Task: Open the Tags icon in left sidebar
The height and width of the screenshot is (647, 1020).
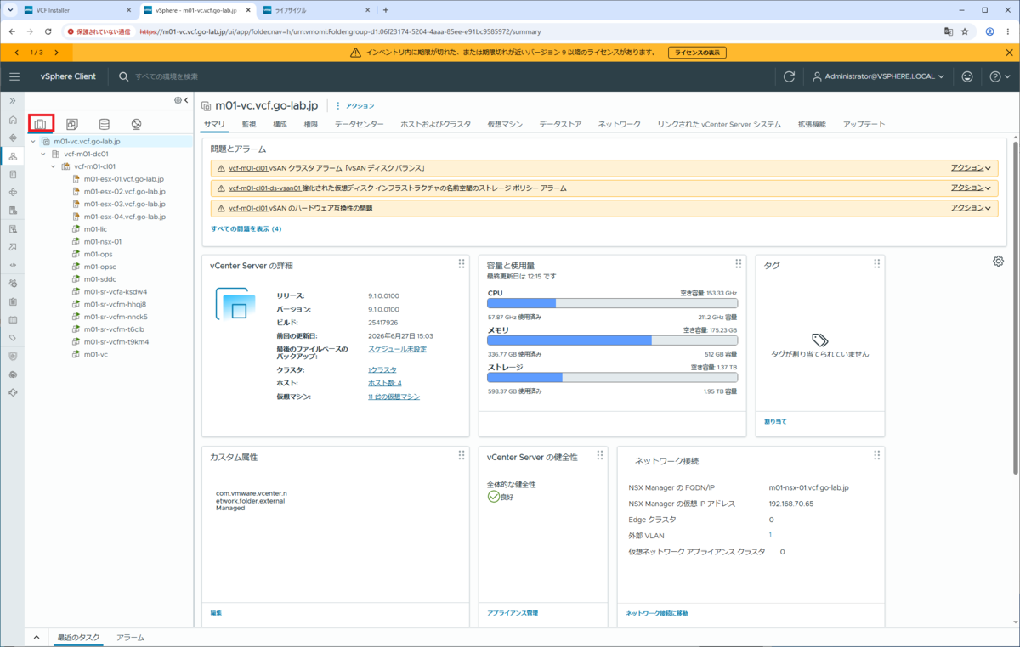Action: tap(13, 338)
